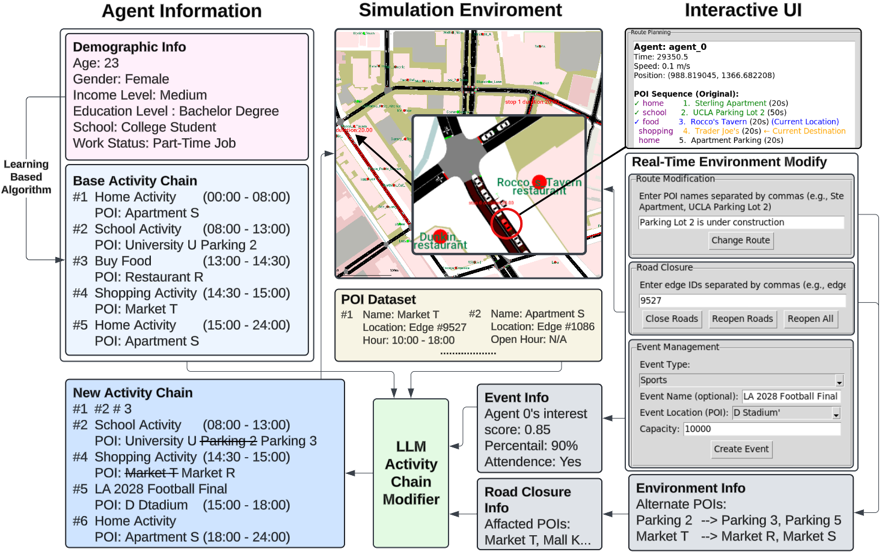Focus the Road Closure edge ID field 9527
This screenshot has width=882, height=555.
pyautogui.click(x=743, y=300)
